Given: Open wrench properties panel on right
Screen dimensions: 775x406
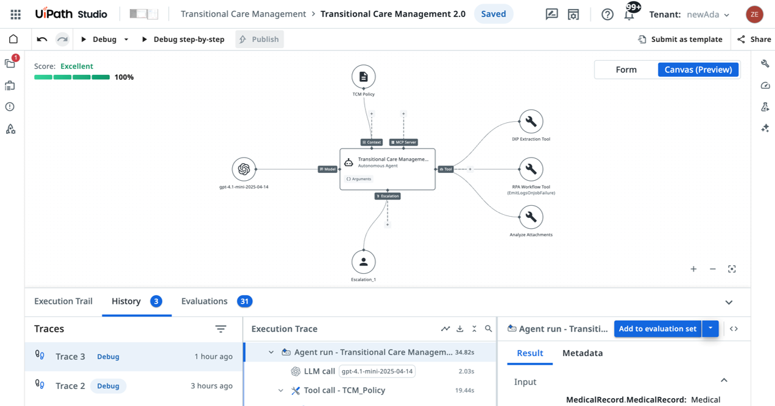Looking at the screenshot, I should [x=765, y=63].
